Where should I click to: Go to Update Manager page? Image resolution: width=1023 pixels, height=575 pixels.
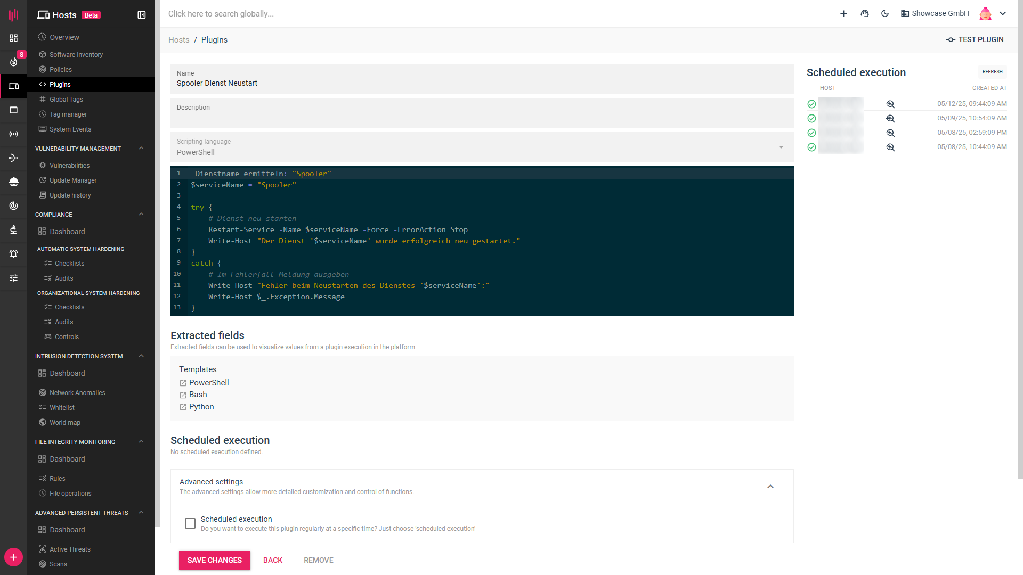(x=73, y=180)
